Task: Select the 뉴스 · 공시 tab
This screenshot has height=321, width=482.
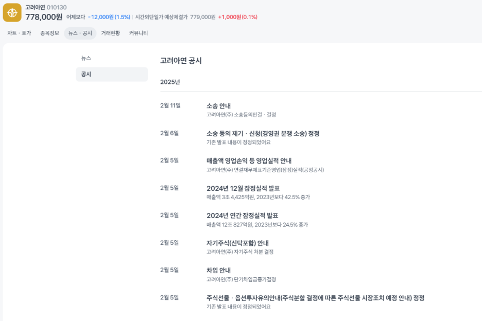Action: [x=80, y=33]
